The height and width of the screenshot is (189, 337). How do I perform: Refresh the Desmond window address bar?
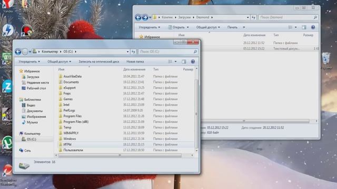pyautogui.click(x=254, y=17)
